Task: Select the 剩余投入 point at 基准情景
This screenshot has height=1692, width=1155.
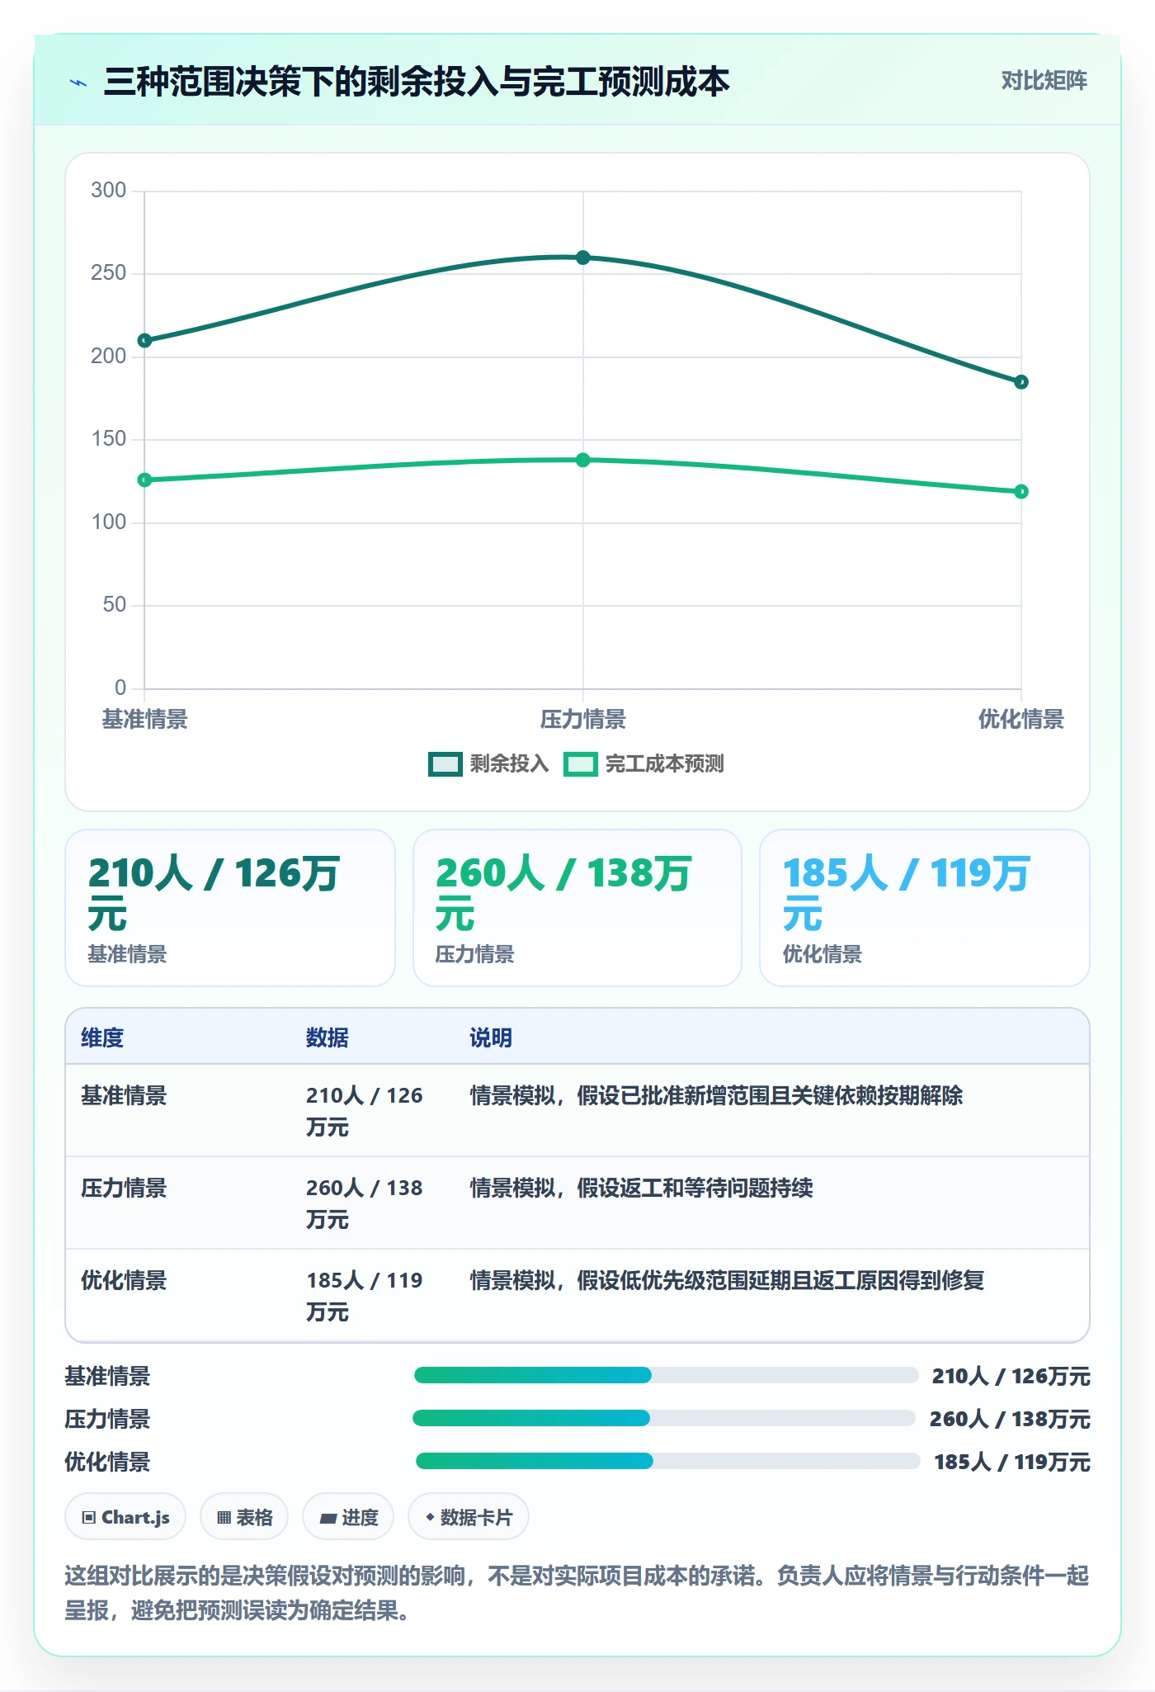Action: (x=144, y=340)
